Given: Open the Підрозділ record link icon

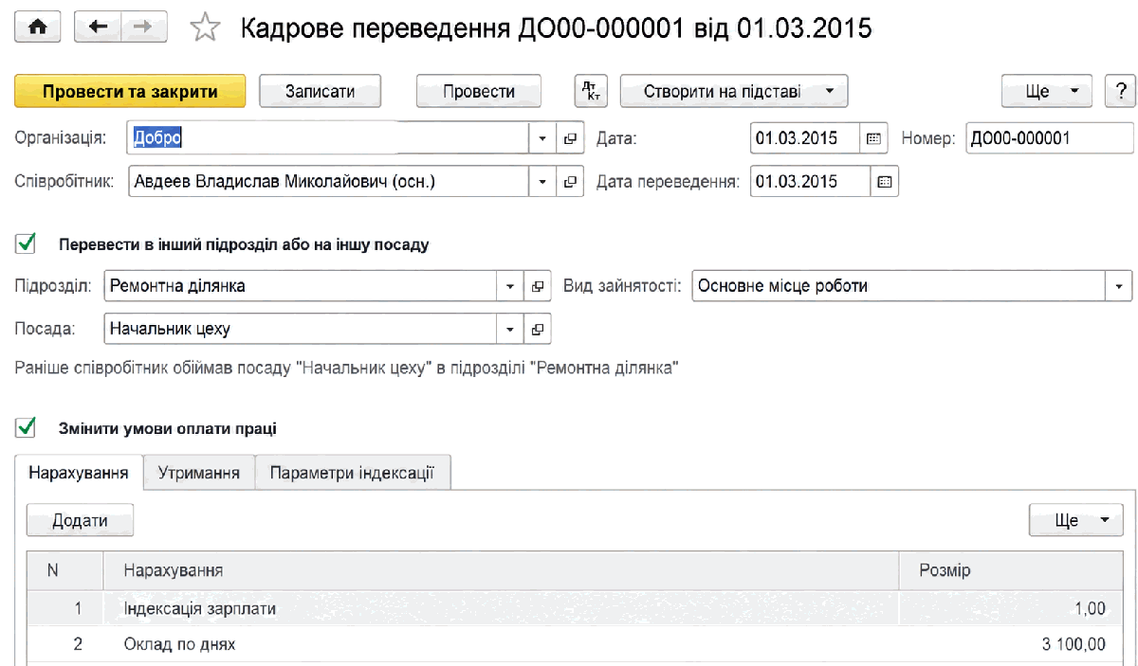Looking at the screenshot, I should click(537, 285).
